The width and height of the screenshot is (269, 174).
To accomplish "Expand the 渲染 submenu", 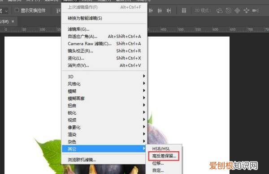I will pyautogui.click(x=104, y=135).
